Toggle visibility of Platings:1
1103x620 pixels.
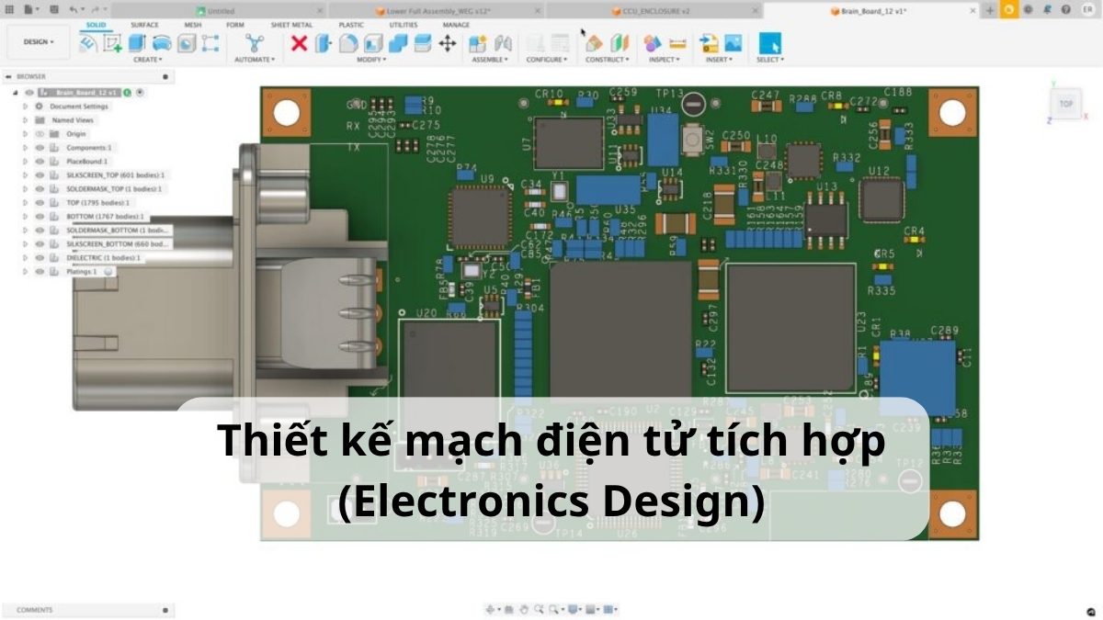click(x=40, y=272)
